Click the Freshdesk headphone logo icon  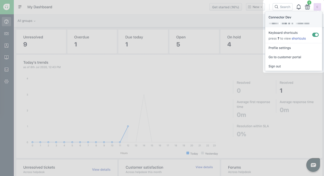[6, 7]
